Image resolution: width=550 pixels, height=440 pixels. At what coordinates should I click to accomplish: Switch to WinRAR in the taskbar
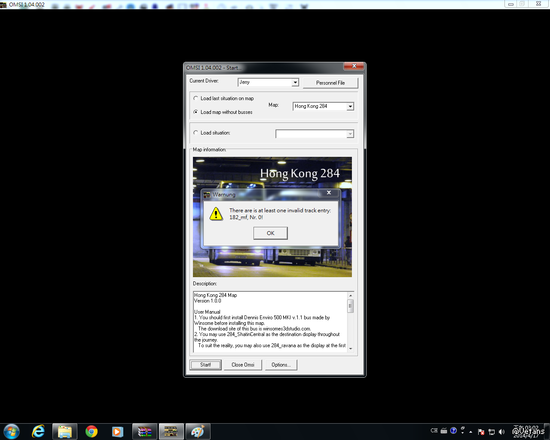click(x=145, y=431)
